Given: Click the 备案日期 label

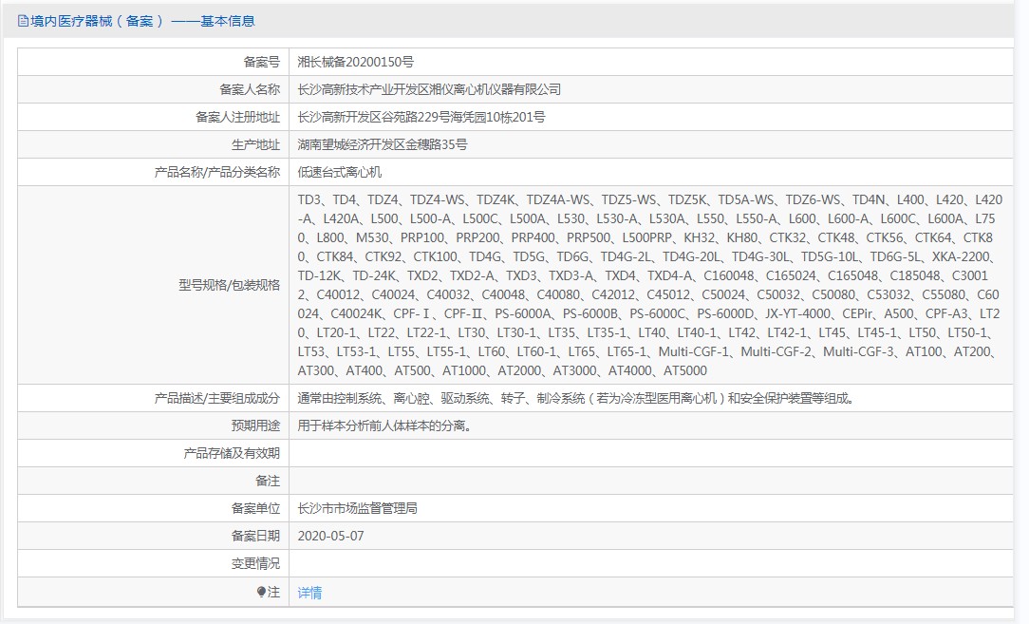Looking at the screenshot, I should coord(256,536).
